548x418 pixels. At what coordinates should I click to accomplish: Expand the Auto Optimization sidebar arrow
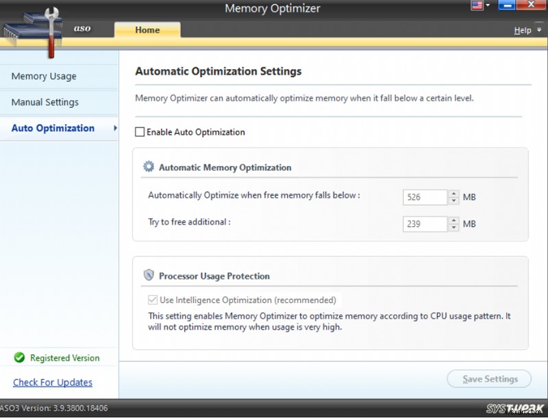point(115,128)
